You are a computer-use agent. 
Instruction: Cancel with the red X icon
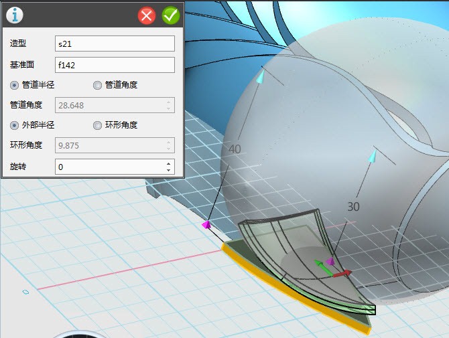(x=147, y=15)
